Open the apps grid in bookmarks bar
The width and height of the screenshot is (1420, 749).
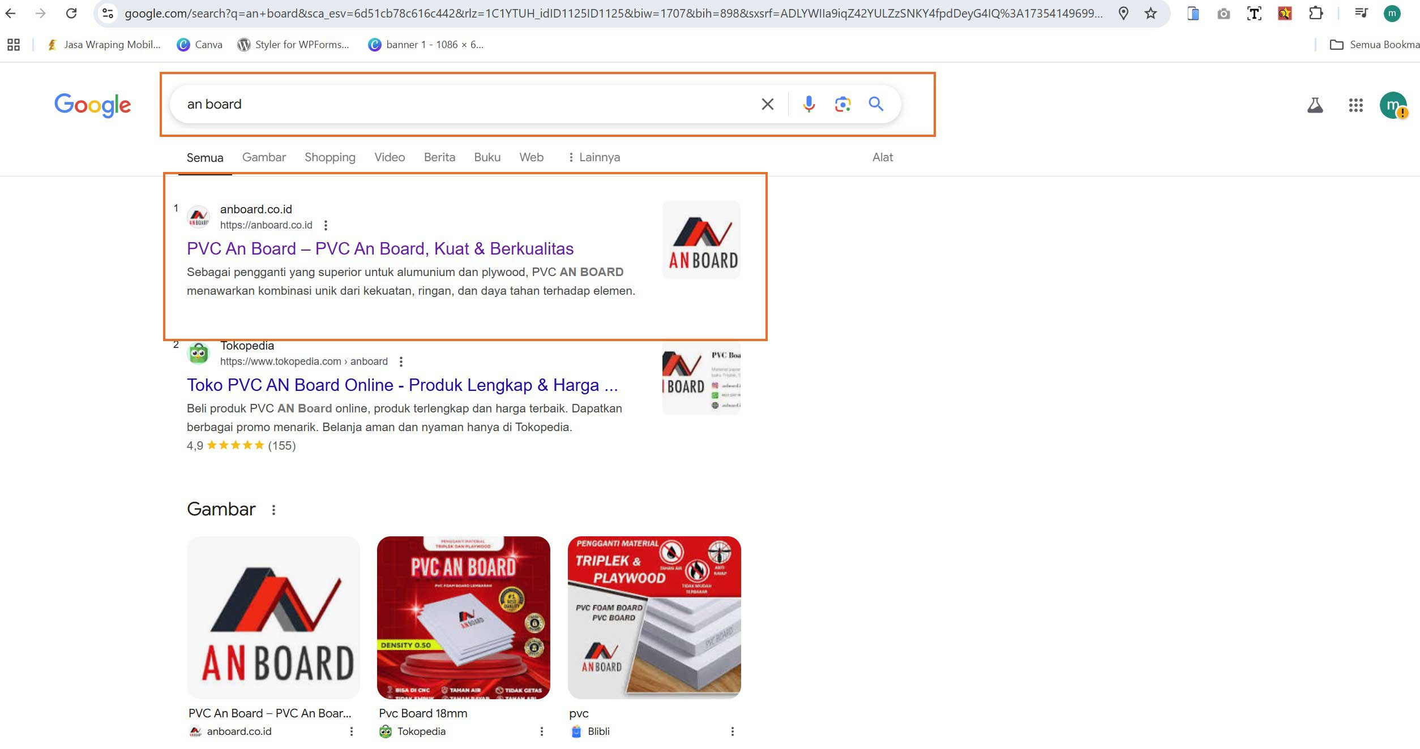(14, 45)
